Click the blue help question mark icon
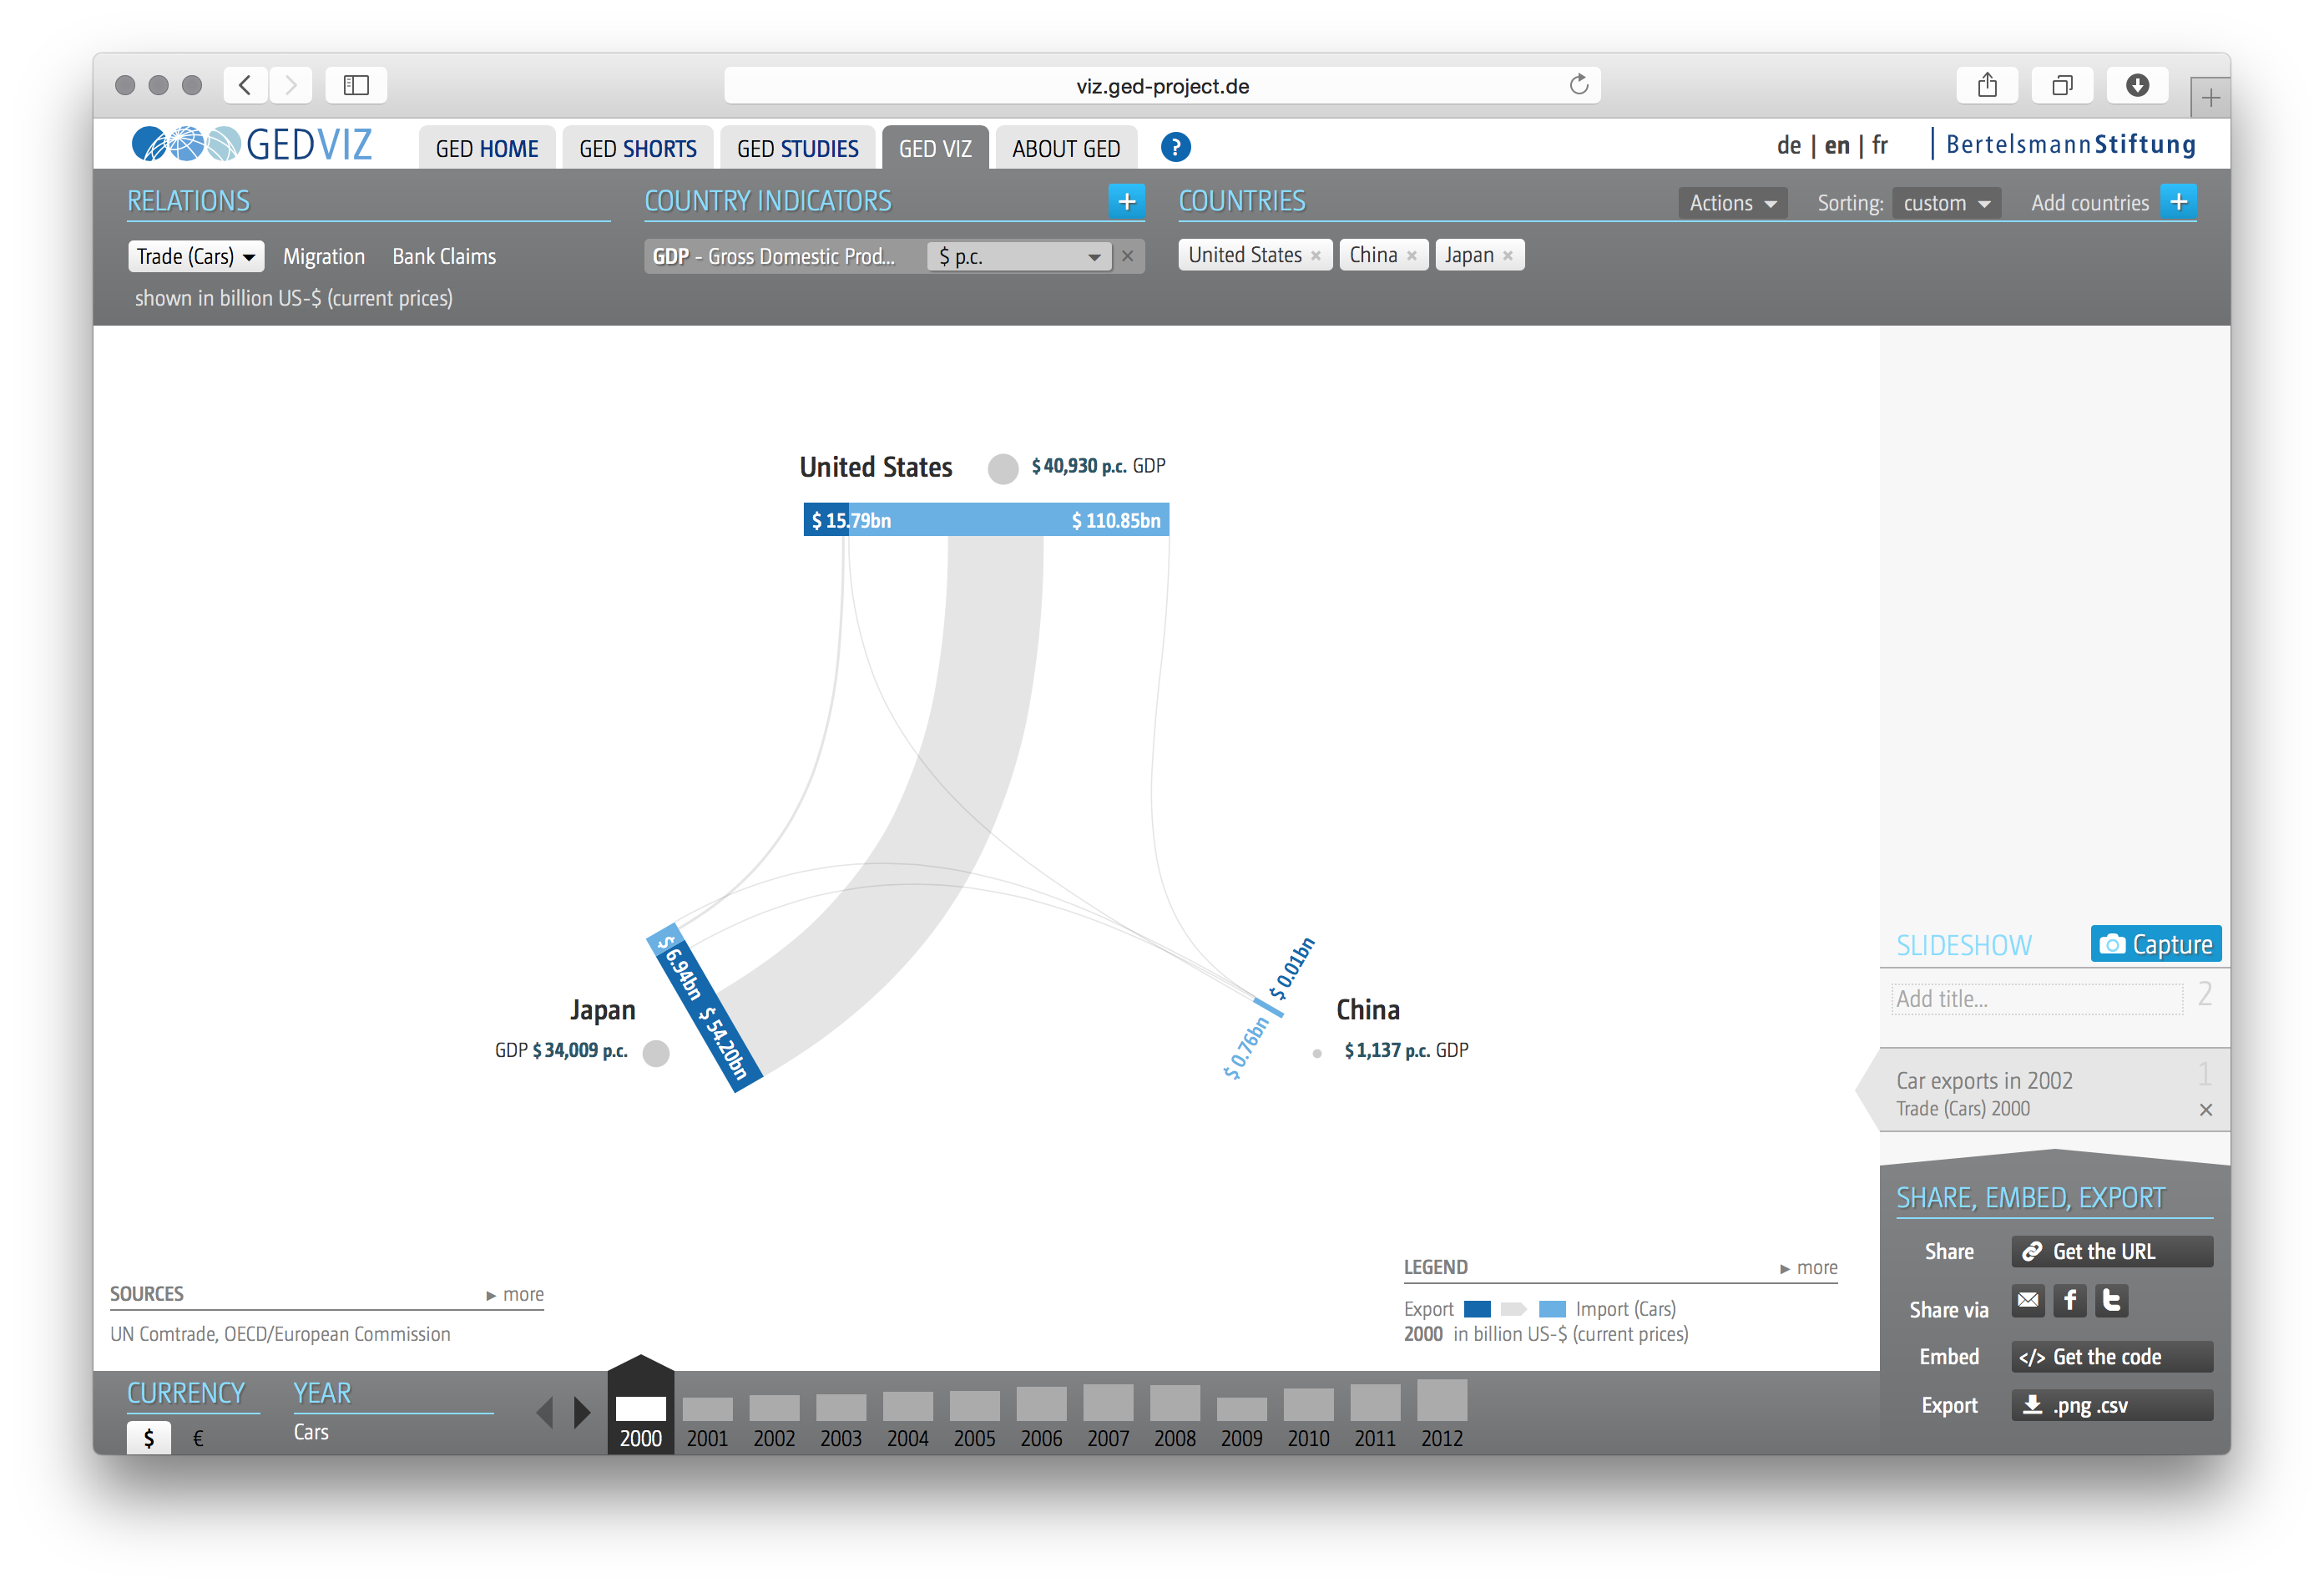The height and width of the screenshot is (1588, 2324). click(x=1175, y=148)
